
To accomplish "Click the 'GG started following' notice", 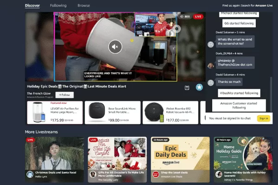I will 239,23.
